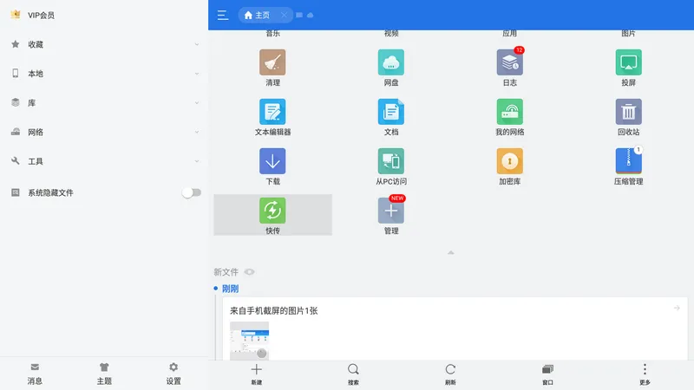Open the 更多 more options menu
The height and width of the screenshot is (390, 694).
click(x=645, y=374)
